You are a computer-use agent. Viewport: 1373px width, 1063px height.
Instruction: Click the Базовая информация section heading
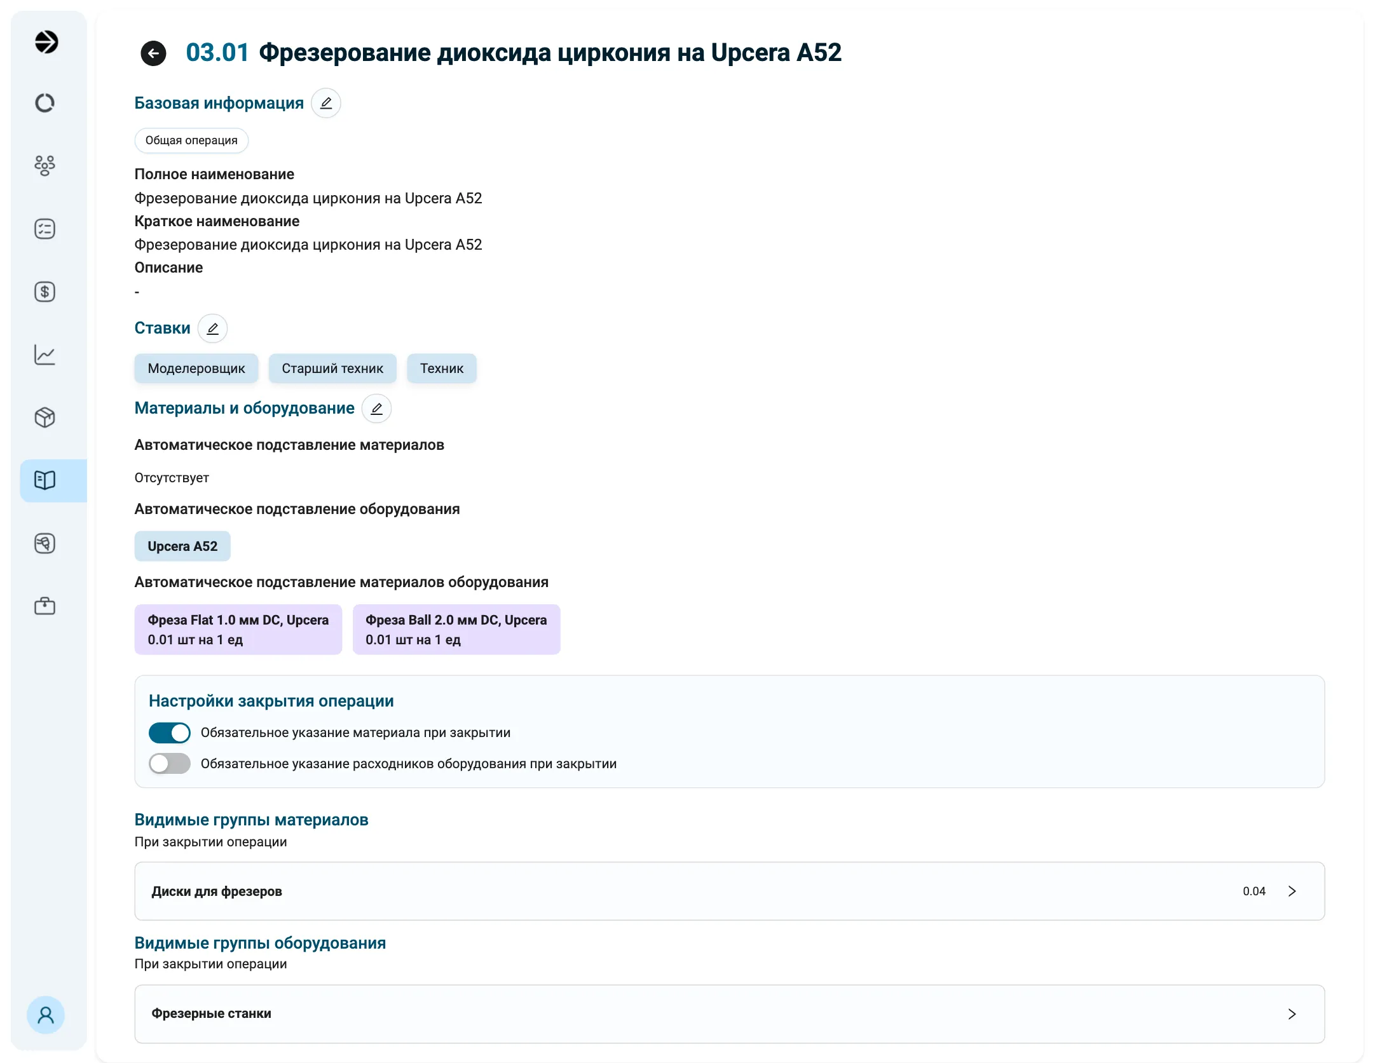(x=219, y=103)
